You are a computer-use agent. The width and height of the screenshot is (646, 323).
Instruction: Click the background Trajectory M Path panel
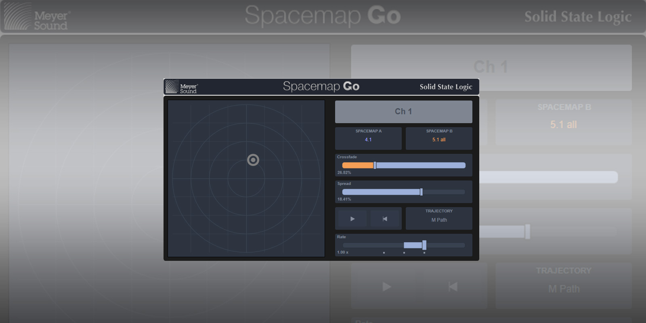click(564, 285)
